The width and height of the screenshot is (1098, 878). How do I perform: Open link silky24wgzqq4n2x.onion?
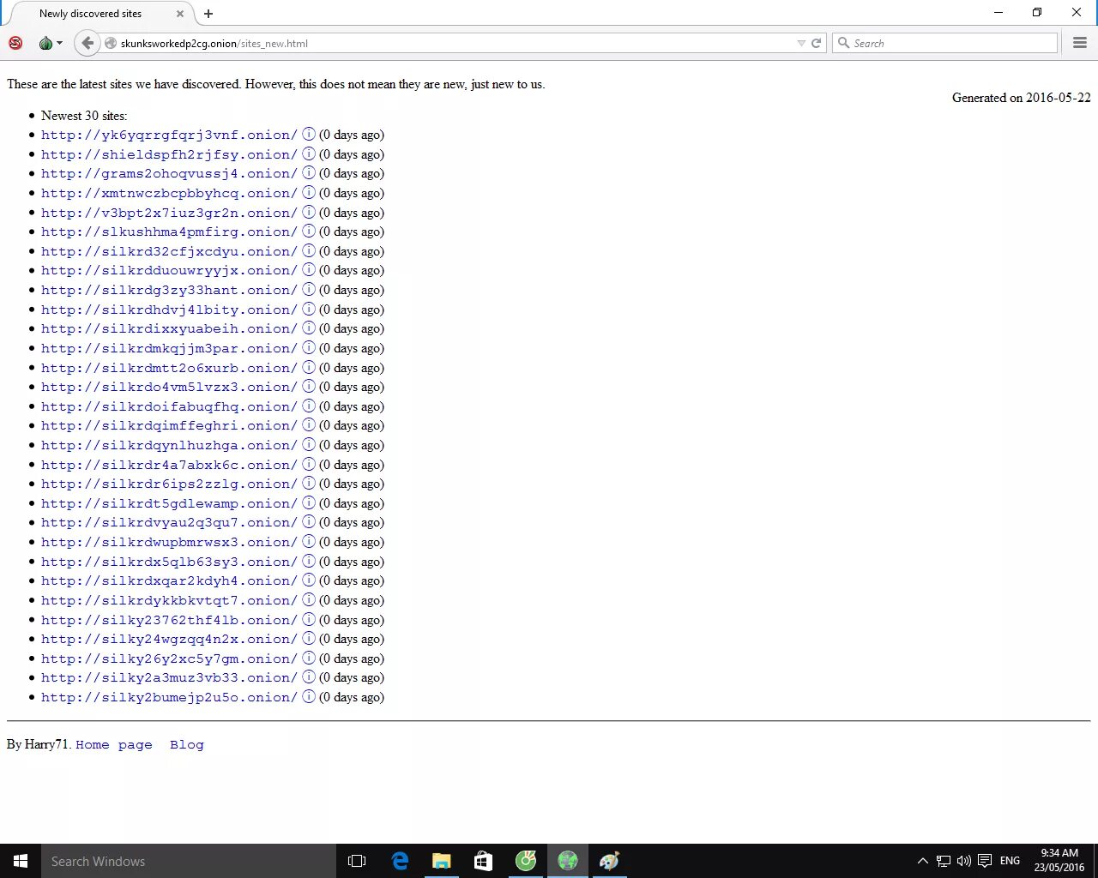coord(169,639)
